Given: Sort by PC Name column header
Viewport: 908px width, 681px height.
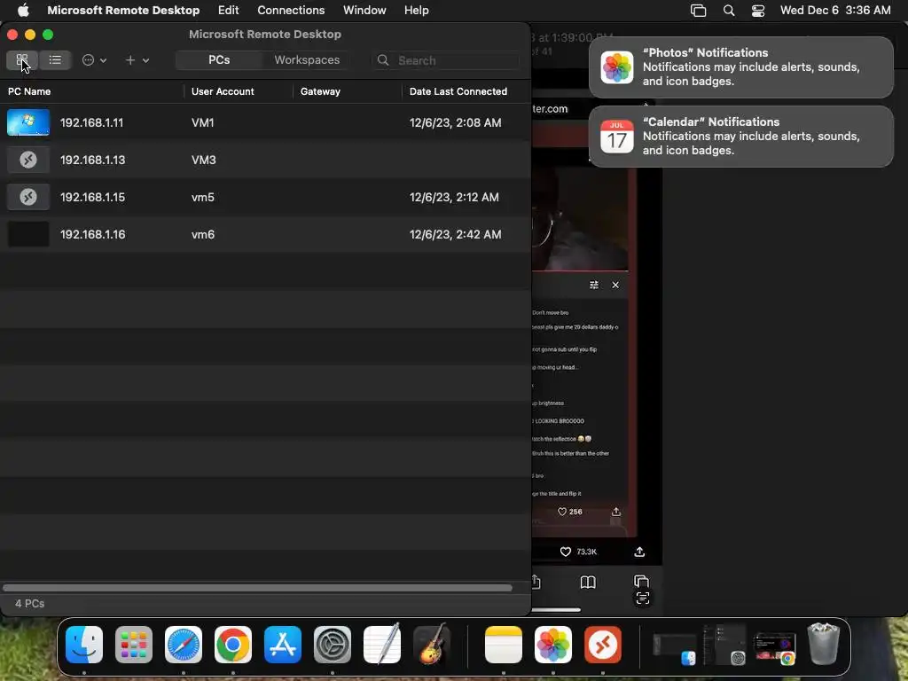Looking at the screenshot, I should coord(29,91).
